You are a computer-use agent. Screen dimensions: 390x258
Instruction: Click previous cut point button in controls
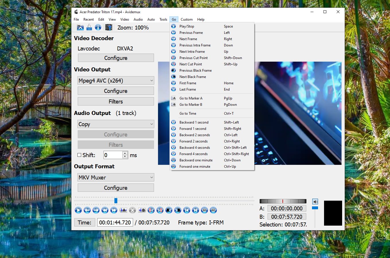tap(151, 210)
